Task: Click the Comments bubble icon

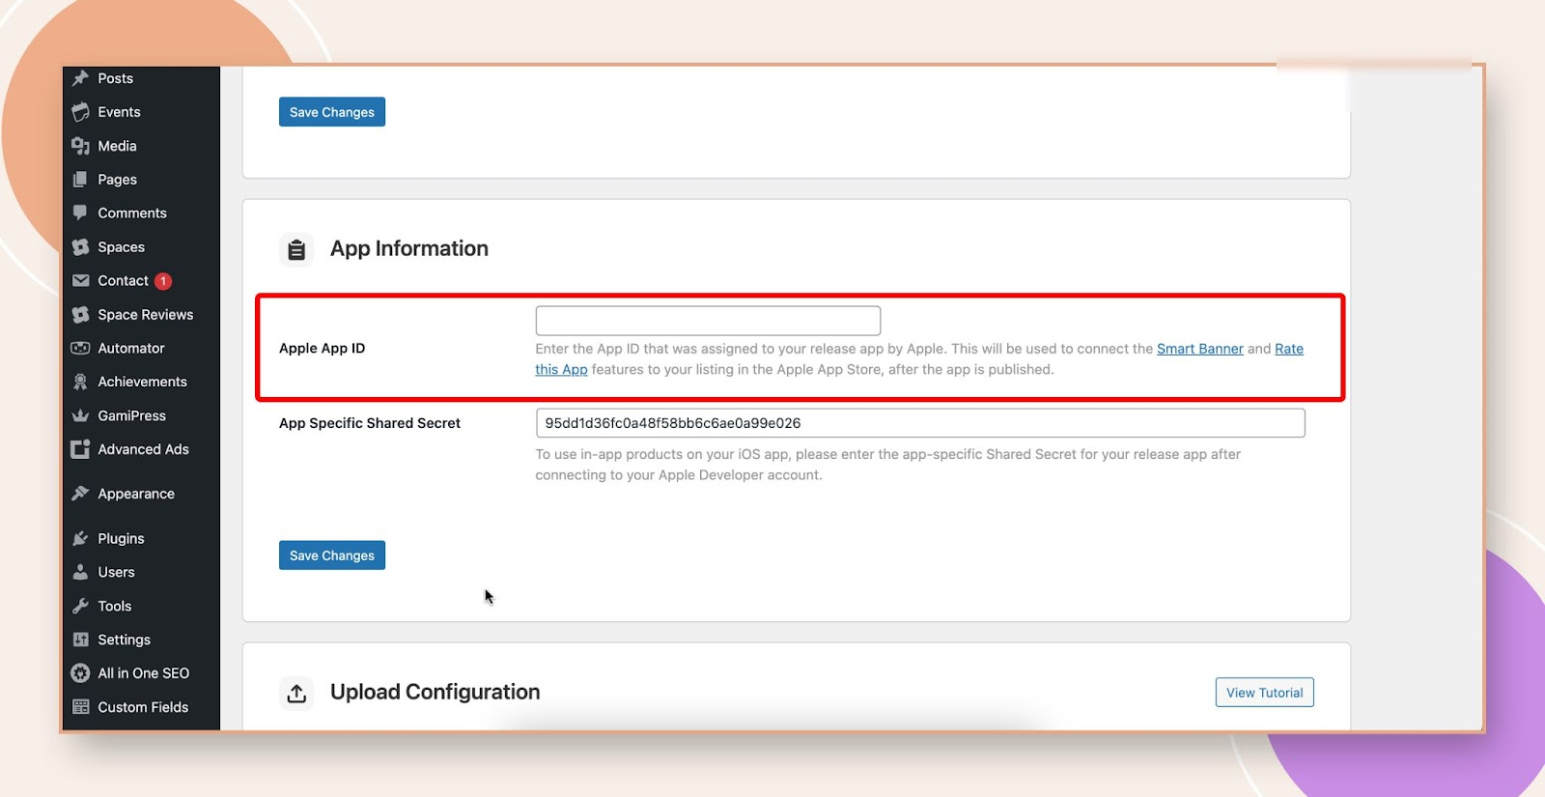Action: click(80, 213)
